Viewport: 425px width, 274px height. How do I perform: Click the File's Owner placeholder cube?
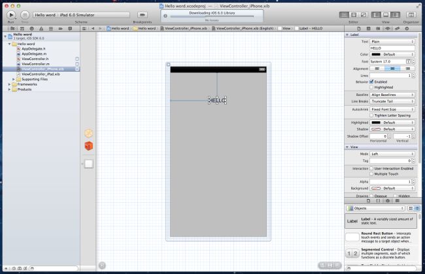(x=89, y=133)
